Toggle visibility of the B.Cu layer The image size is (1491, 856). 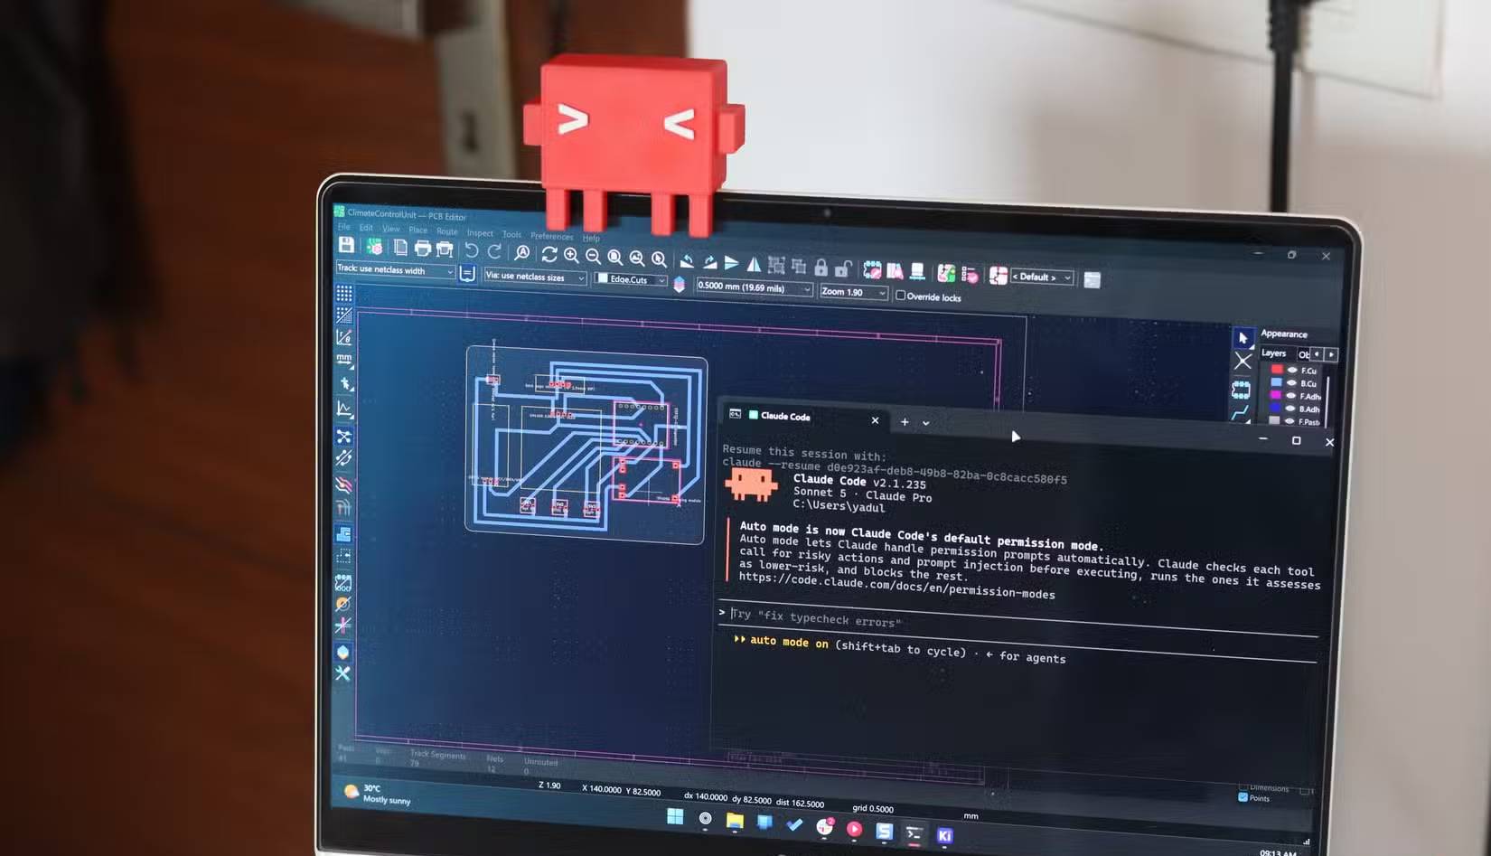1292,383
